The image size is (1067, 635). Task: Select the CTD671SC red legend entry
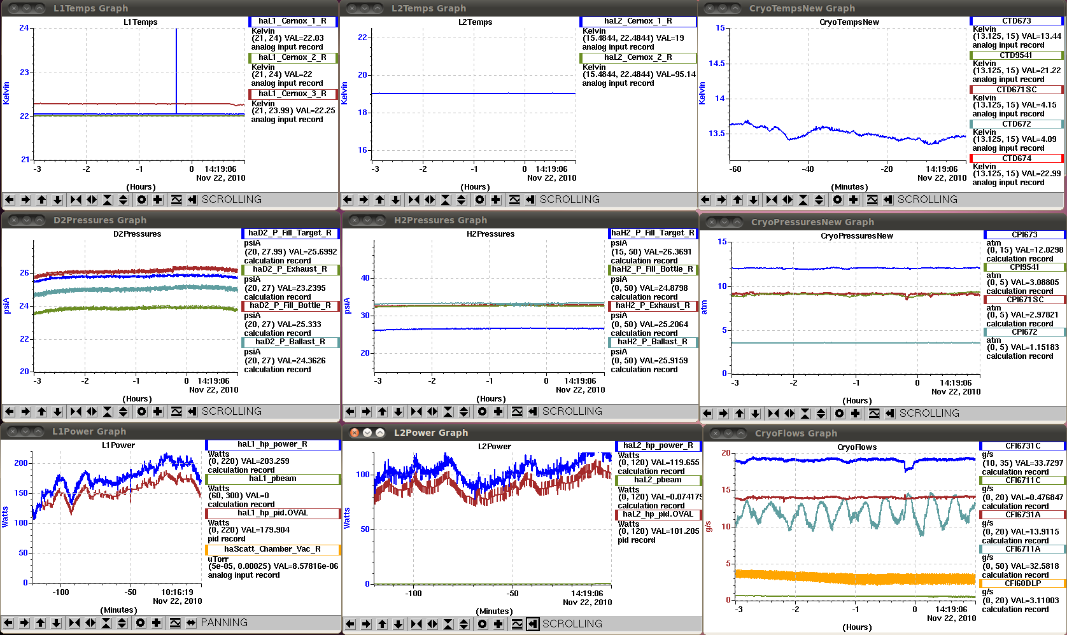tap(1017, 90)
